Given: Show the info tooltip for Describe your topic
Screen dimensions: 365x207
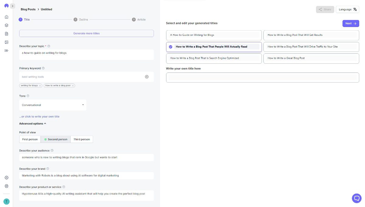Looking at the screenshot, I should coord(49,46).
